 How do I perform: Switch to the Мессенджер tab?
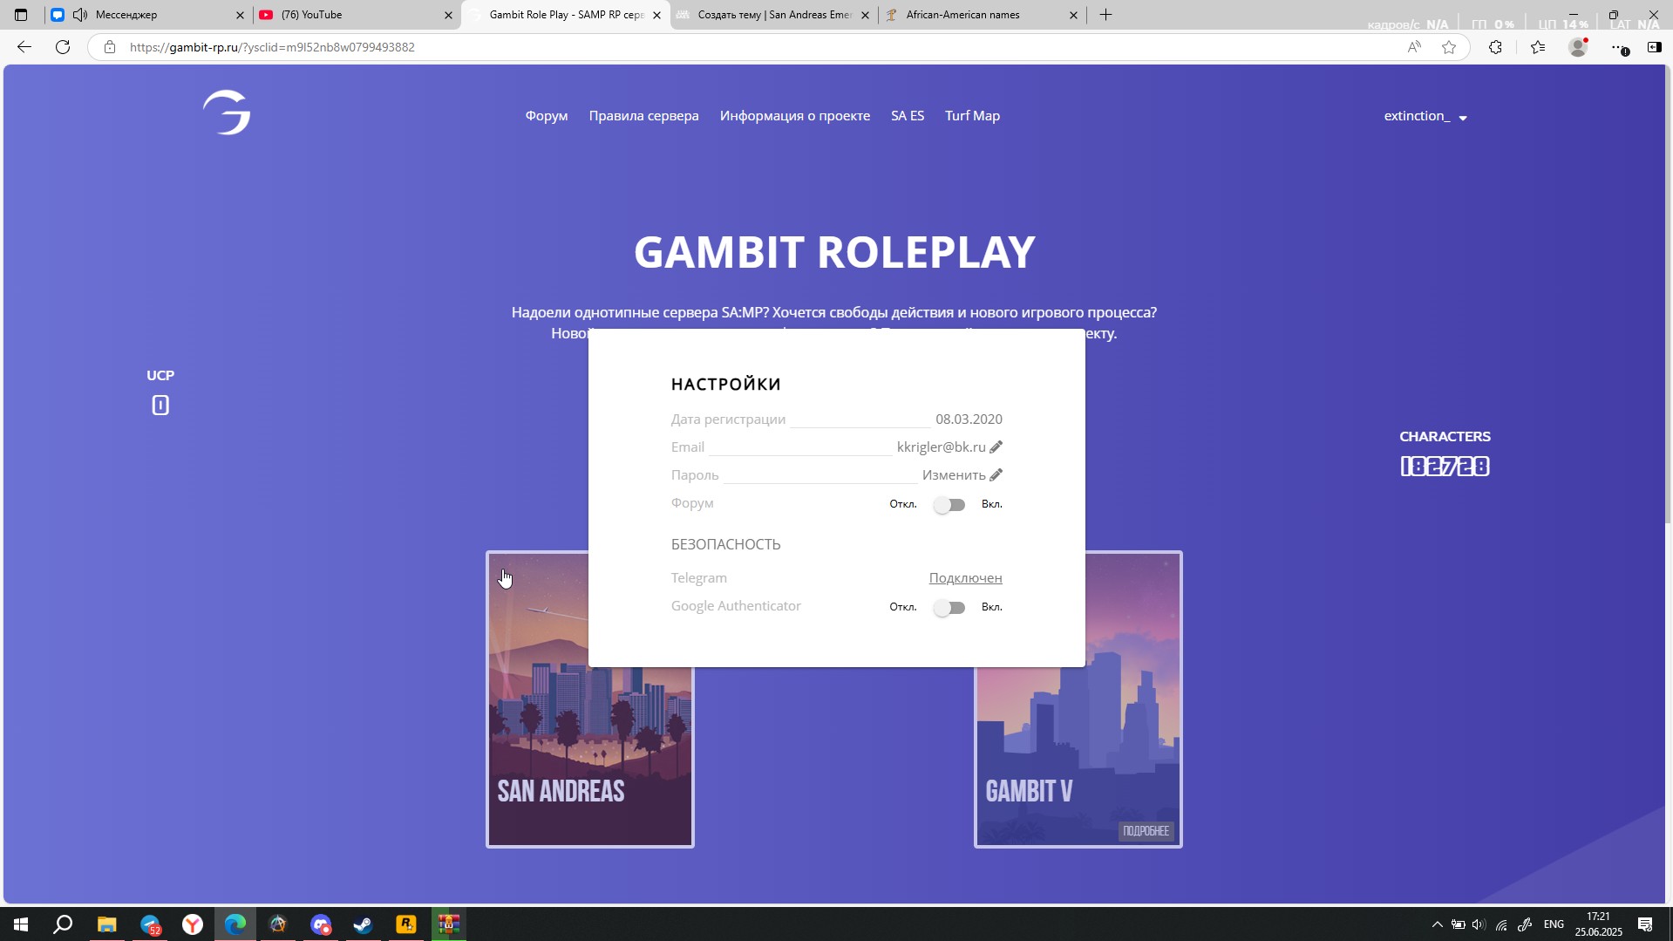click(147, 15)
